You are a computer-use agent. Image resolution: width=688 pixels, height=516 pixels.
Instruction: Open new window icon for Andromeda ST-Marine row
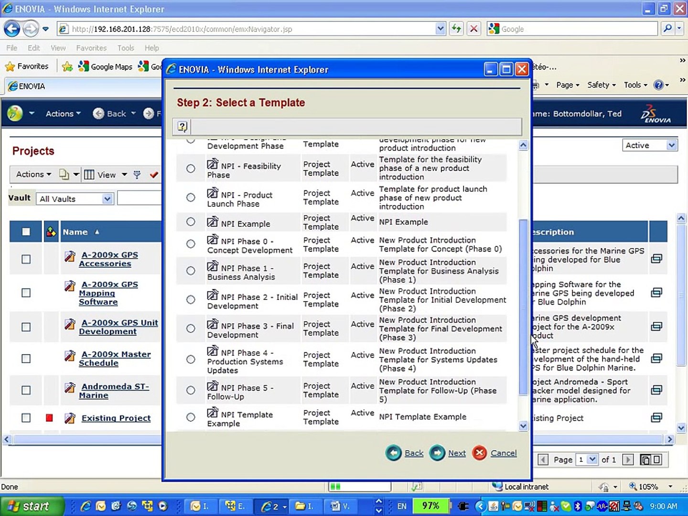(657, 390)
